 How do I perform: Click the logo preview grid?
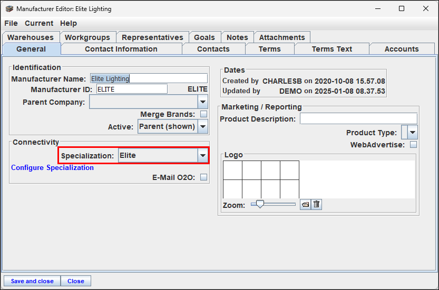261,179
